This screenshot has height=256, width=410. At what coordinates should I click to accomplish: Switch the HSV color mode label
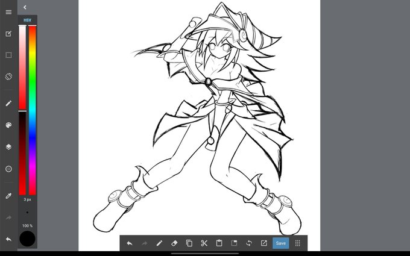(x=28, y=20)
